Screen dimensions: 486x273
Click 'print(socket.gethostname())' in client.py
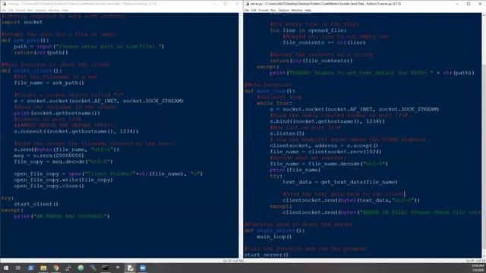point(57,113)
